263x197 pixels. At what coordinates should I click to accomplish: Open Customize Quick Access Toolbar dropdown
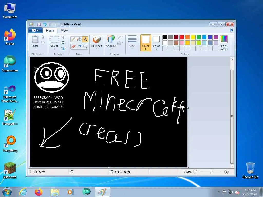(55, 24)
